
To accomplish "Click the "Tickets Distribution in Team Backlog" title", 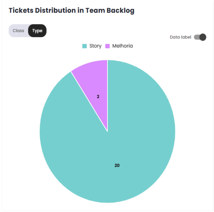I will 72,10.
